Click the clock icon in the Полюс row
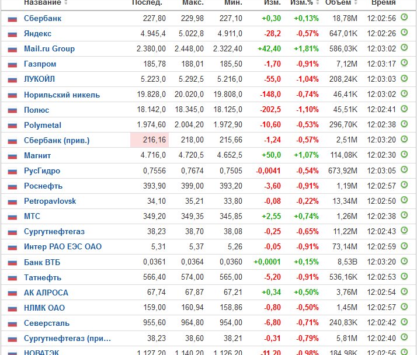The height and width of the screenshot is (355, 417). [x=404, y=109]
